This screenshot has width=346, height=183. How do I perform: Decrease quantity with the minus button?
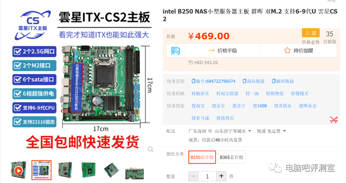pos(193,176)
